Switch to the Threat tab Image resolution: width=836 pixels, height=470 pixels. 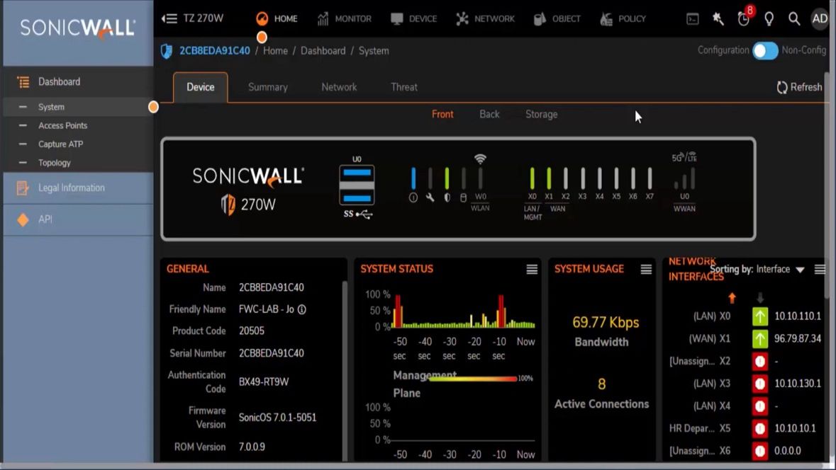click(404, 87)
